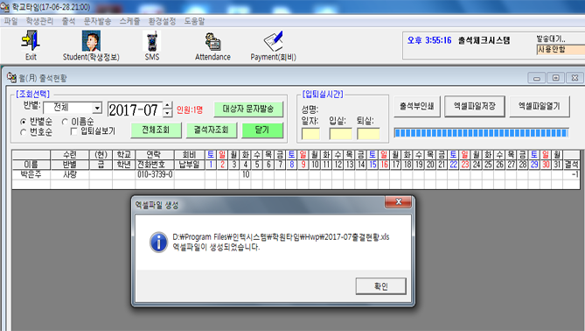The image size is (585, 331).
Task: Click the blue info icon in dialog
Action: point(158,242)
